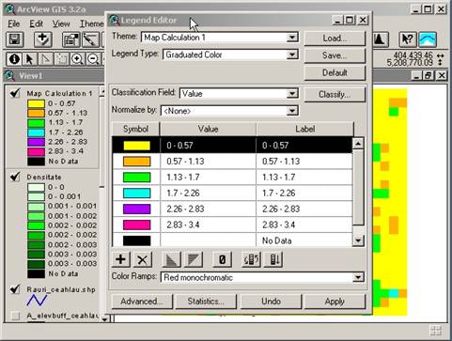Click the Ramp Colors icon
Viewport: 452px width, 341px height.
pyautogui.click(x=172, y=259)
